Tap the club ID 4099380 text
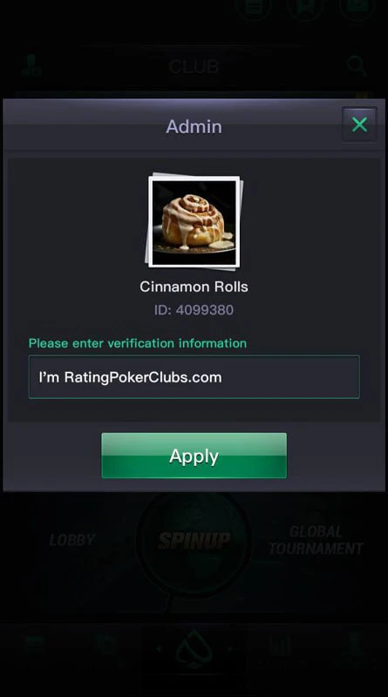Viewport: 388px width, 697px height. pos(194,310)
